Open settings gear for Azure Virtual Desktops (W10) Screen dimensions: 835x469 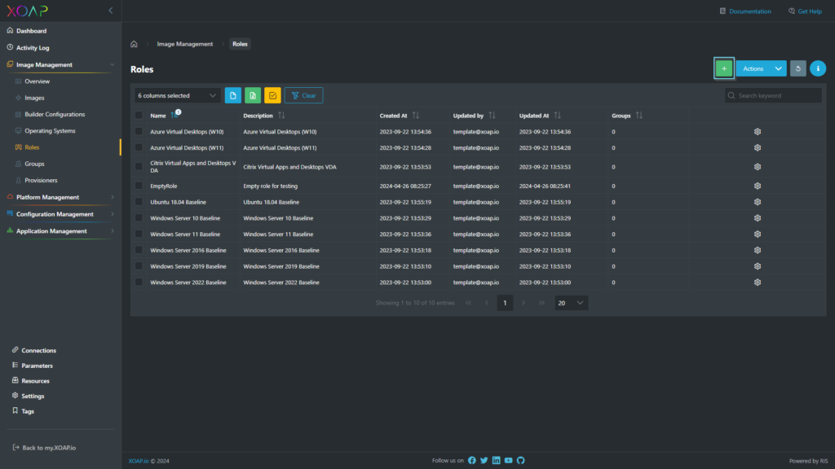point(758,132)
